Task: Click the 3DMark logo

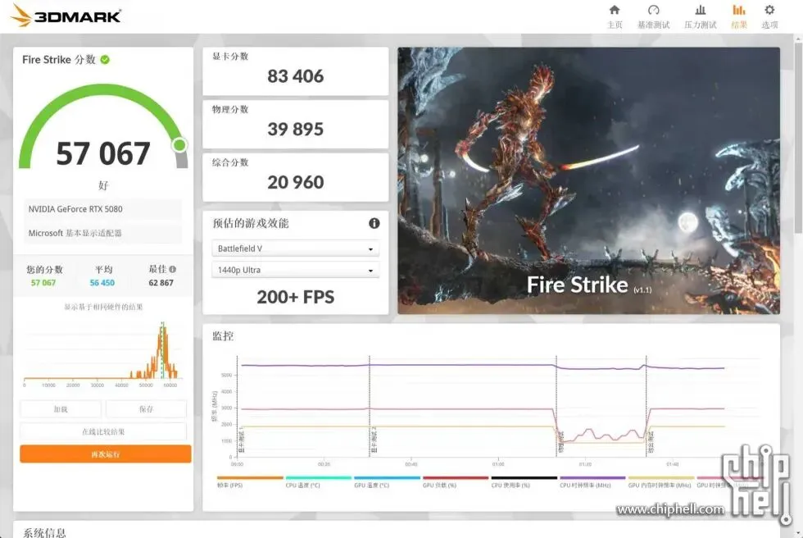Action: click(66, 16)
